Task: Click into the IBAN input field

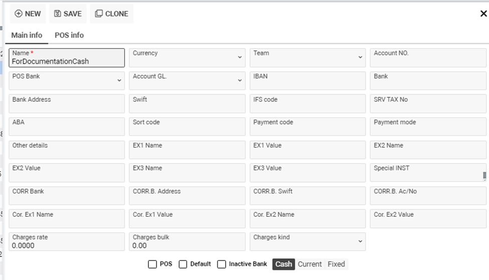Action: tap(307, 83)
